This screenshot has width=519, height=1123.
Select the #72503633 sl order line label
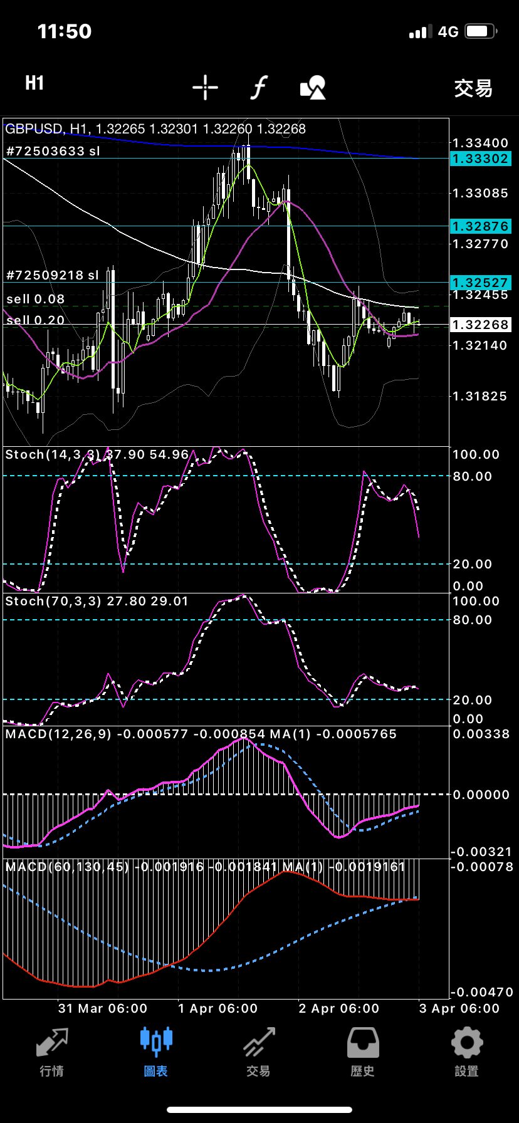pos(53,151)
